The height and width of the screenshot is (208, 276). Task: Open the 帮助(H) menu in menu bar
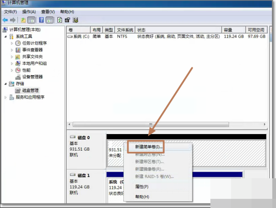click(x=67, y=12)
